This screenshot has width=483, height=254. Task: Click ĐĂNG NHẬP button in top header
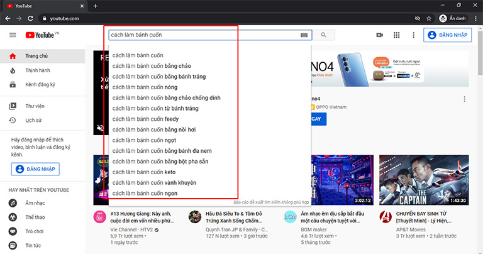point(448,35)
